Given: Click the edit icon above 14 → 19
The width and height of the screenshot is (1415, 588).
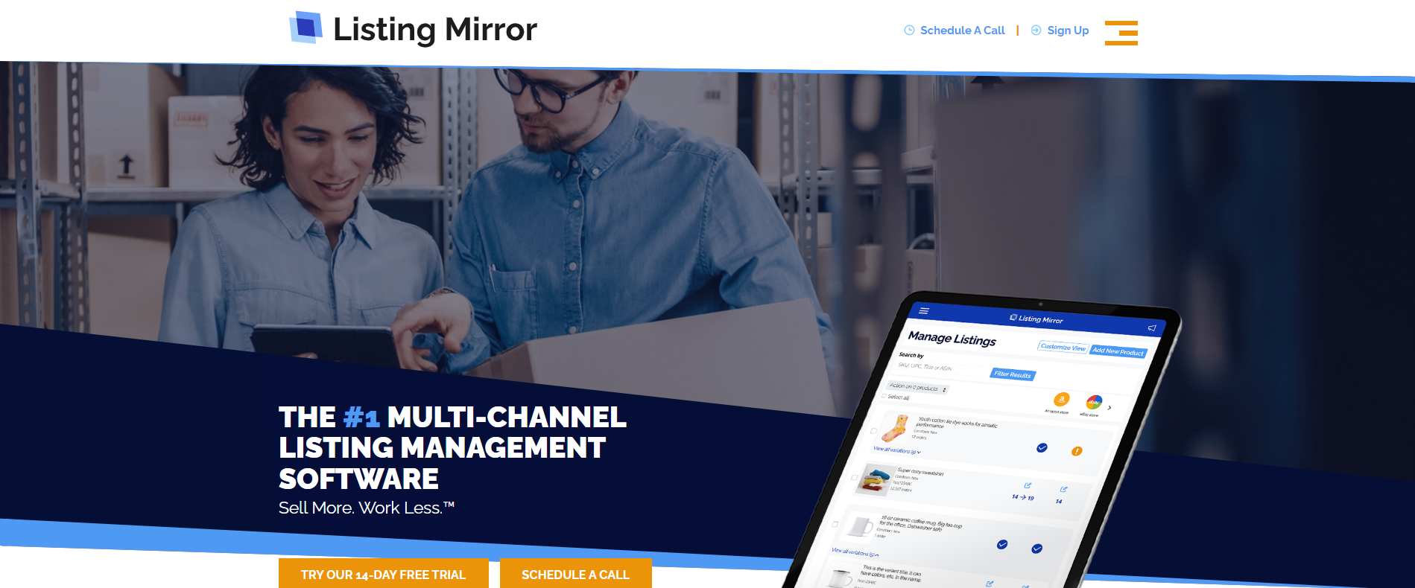Looking at the screenshot, I should (1028, 485).
